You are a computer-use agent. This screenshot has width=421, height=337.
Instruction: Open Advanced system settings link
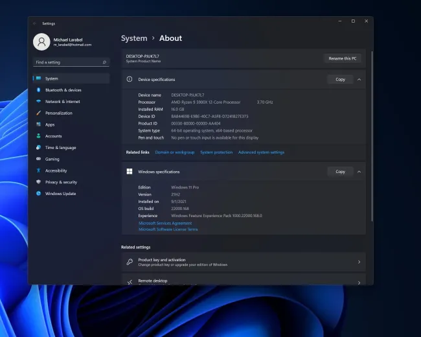pos(261,152)
